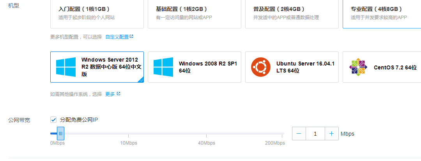Decrease bandwidth with the minus button
Viewport: 421px width, 161px height.
point(299,134)
